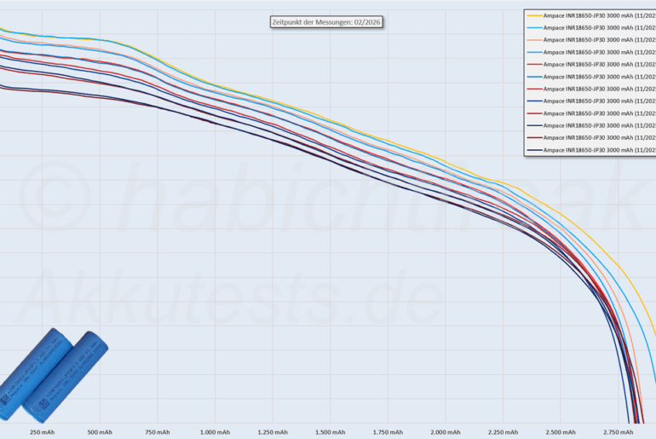Click the 1.000 mAh axis label

click(x=214, y=432)
